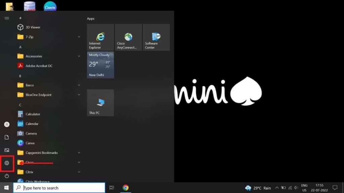Open the Settings gear in Start sidebar
The width and height of the screenshot is (344, 193).
7,163
